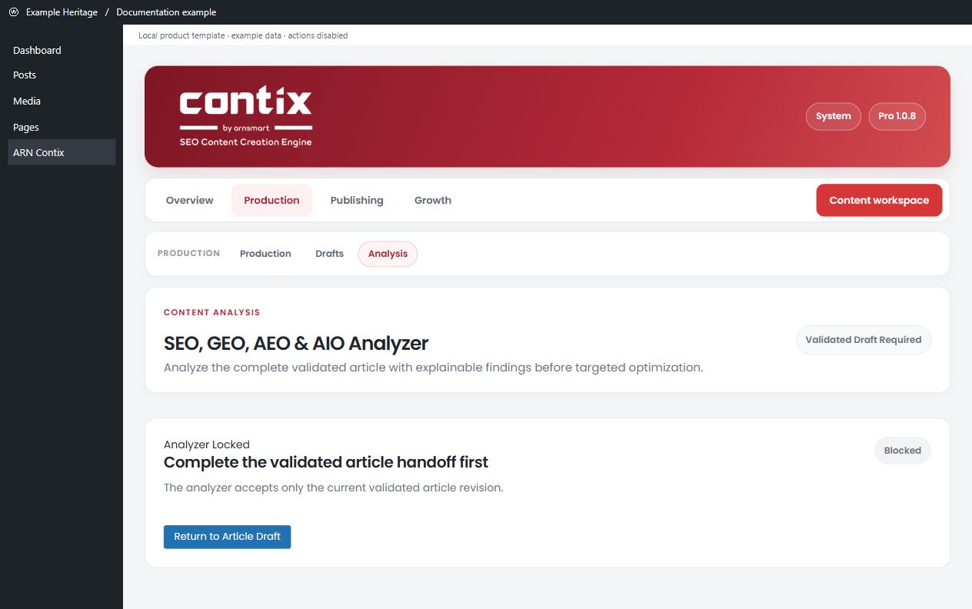Switch to the Overview tab
This screenshot has height=609, width=972.
click(190, 201)
